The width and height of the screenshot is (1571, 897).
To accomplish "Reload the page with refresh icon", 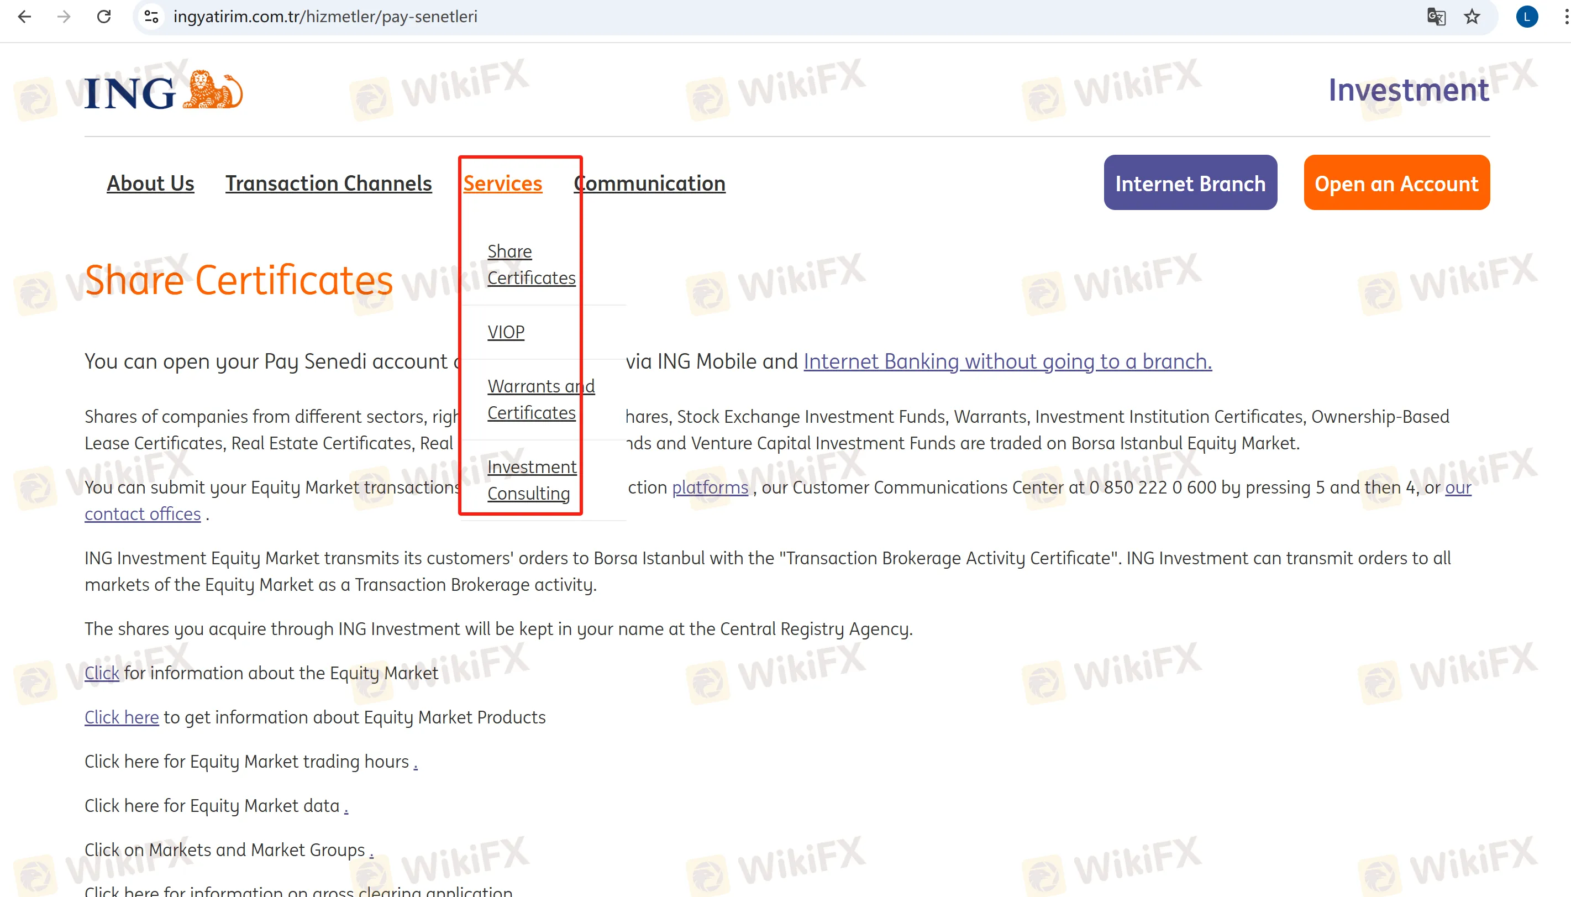I will [x=104, y=17].
